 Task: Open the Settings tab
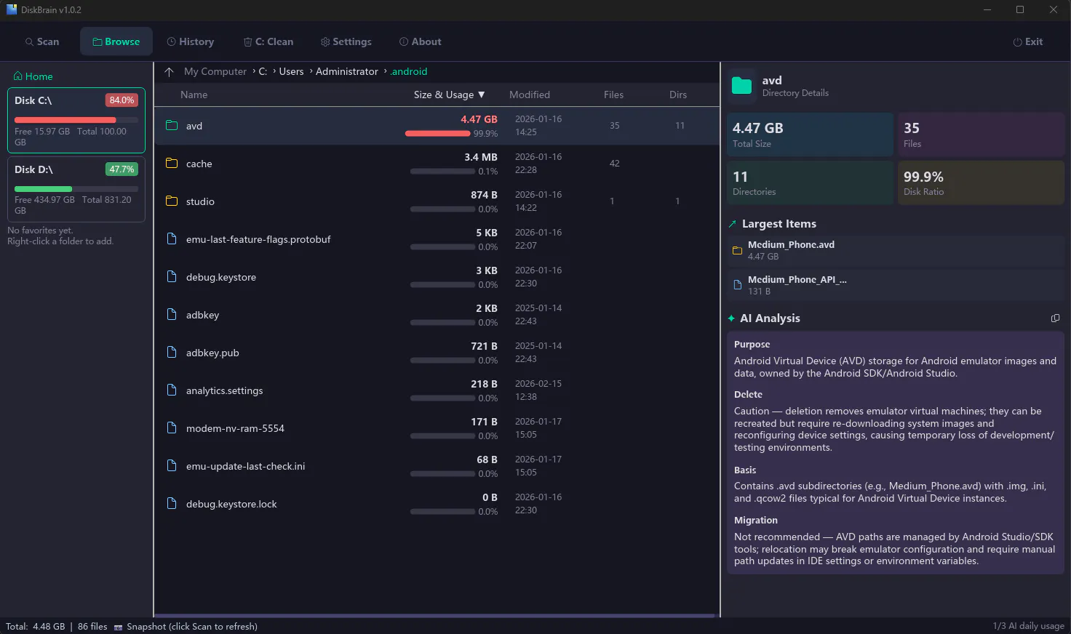pos(346,41)
